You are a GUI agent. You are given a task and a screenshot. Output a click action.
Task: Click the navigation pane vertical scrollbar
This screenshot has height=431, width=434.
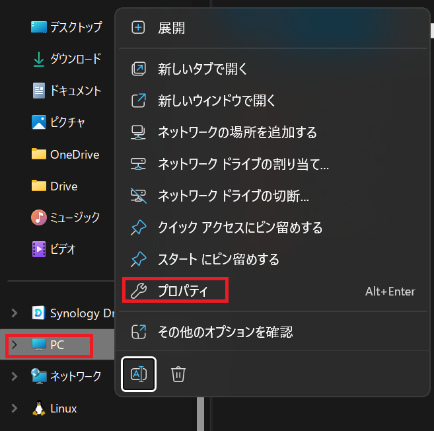(200, 414)
